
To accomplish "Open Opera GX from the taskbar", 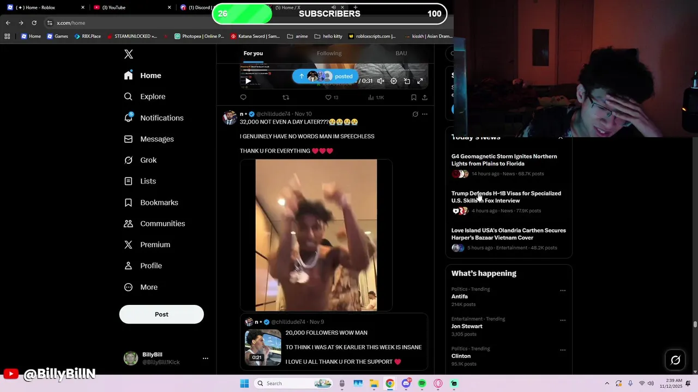I will click(438, 383).
